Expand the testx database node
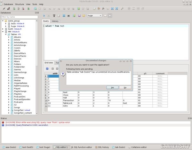192x150 pixels. tap(6, 23)
